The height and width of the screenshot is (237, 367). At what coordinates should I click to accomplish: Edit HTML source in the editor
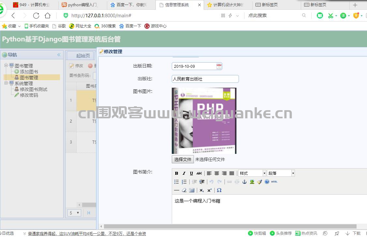click(x=274, y=182)
